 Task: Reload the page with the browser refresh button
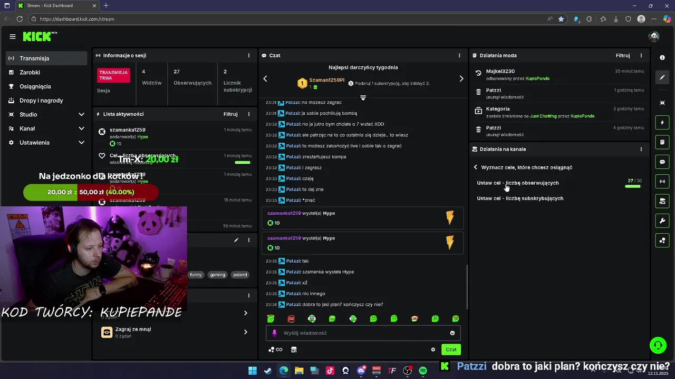click(20, 19)
